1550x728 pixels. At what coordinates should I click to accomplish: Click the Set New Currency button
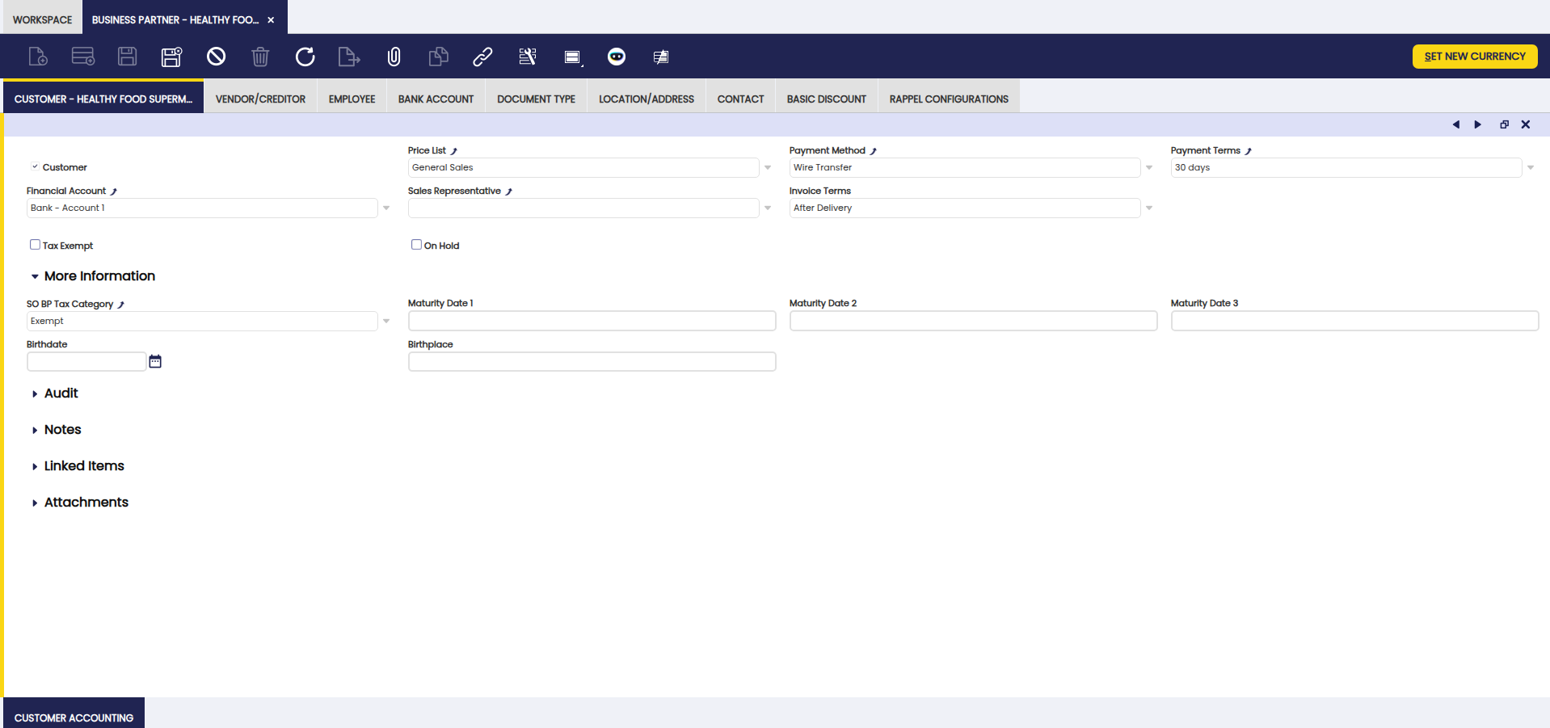pyautogui.click(x=1474, y=57)
